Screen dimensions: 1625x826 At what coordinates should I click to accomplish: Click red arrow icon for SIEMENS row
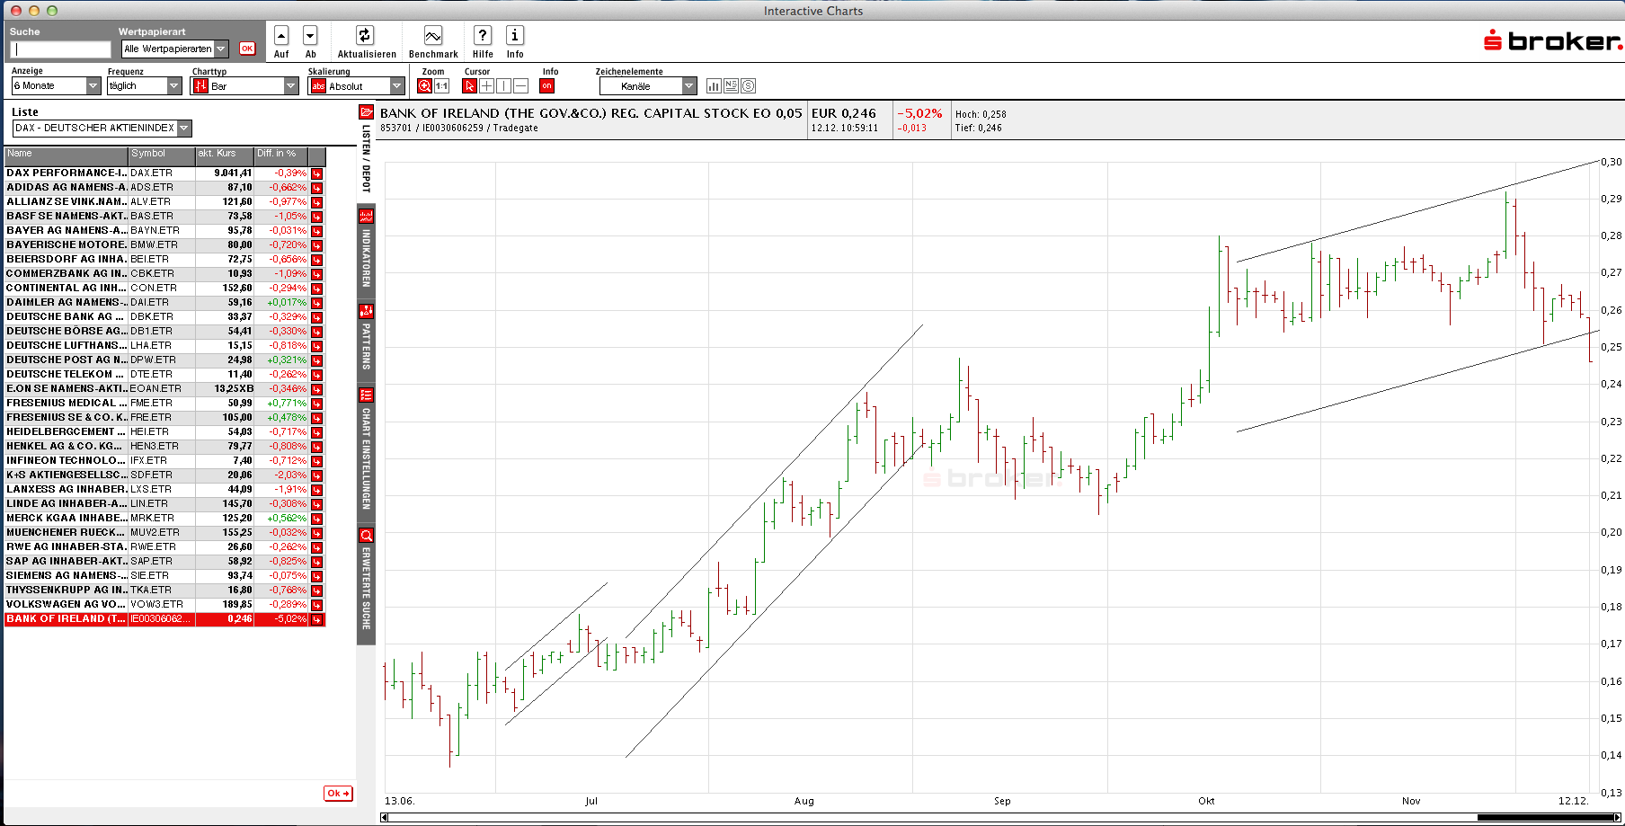point(317,576)
